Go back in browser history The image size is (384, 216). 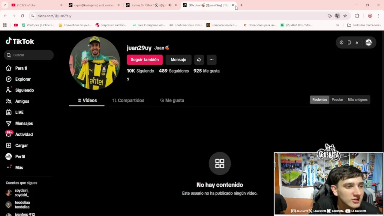pos(5,16)
